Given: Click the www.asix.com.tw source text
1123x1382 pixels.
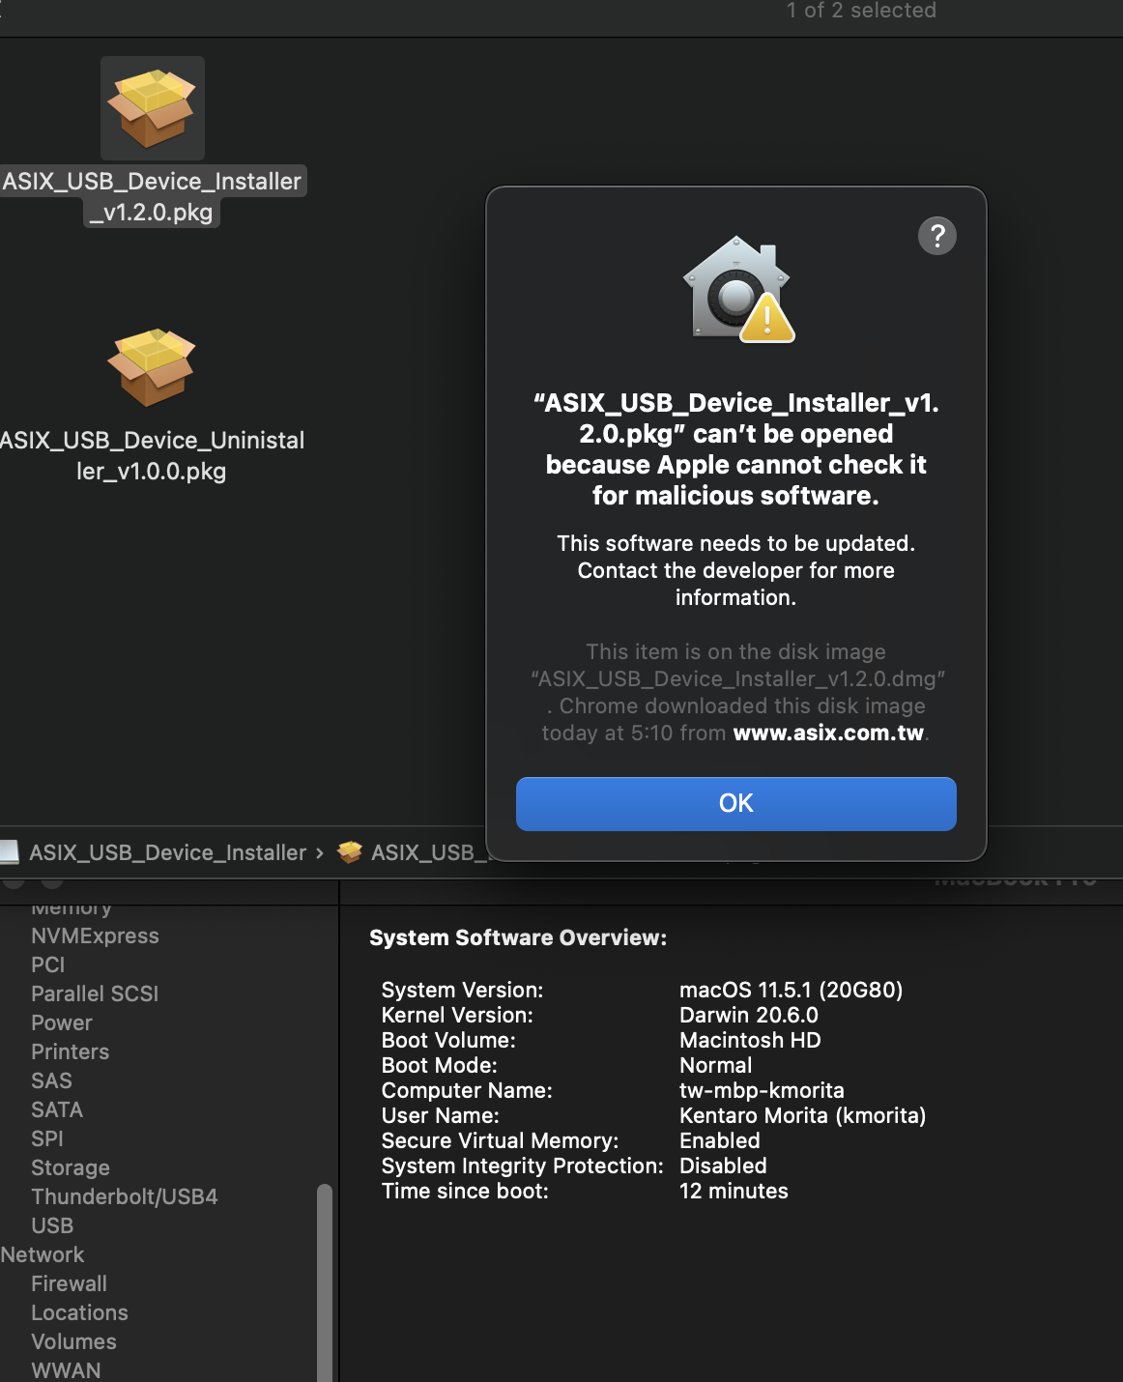Looking at the screenshot, I should (x=828, y=733).
